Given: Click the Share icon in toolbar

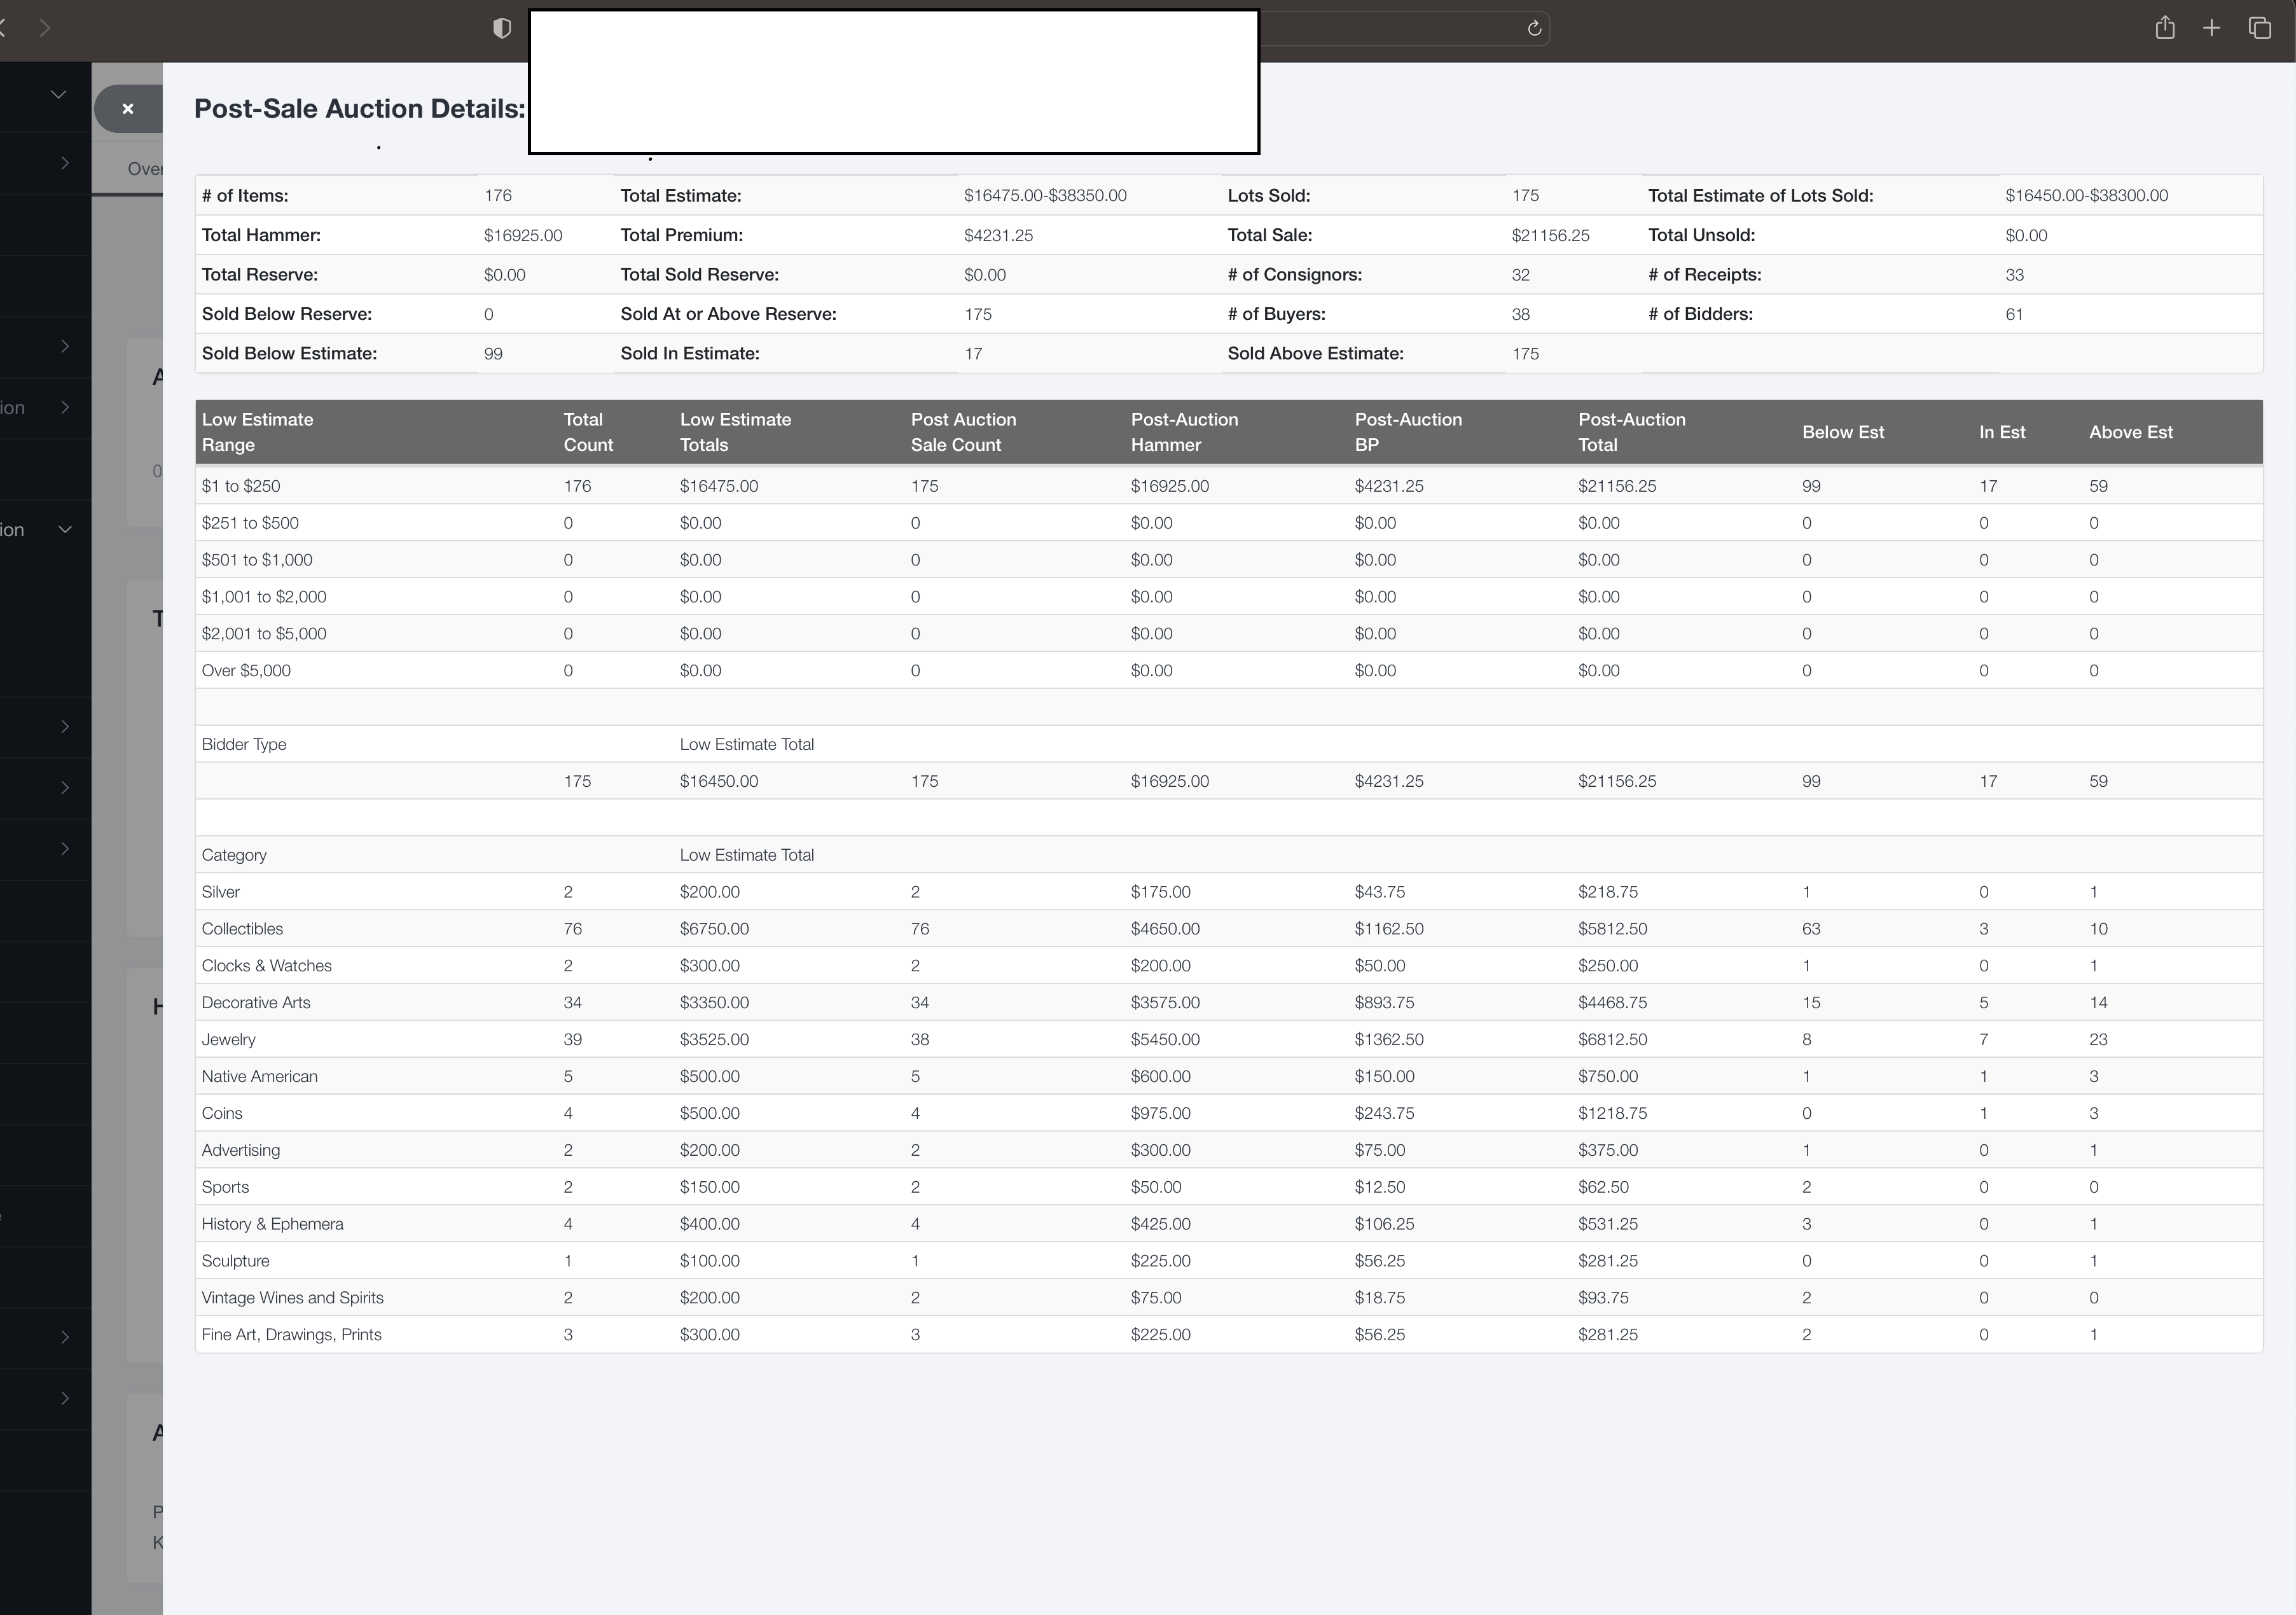Looking at the screenshot, I should [2165, 28].
